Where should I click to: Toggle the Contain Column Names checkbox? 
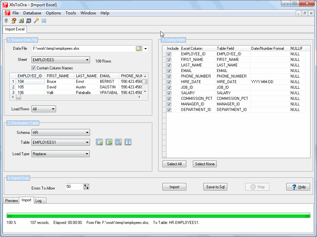coord(33,68)
